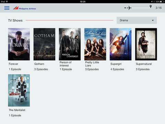
Task: Select the Person of Interest title
Action: coord(65,64)
